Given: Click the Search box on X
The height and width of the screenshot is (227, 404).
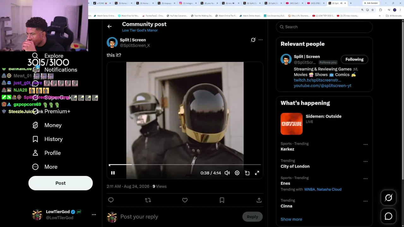Looking at the screenshot, I should click(x=324, y=27).
